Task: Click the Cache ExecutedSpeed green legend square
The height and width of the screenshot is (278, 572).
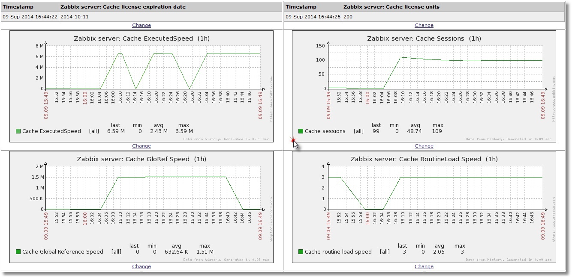Action: pos(18,131)
